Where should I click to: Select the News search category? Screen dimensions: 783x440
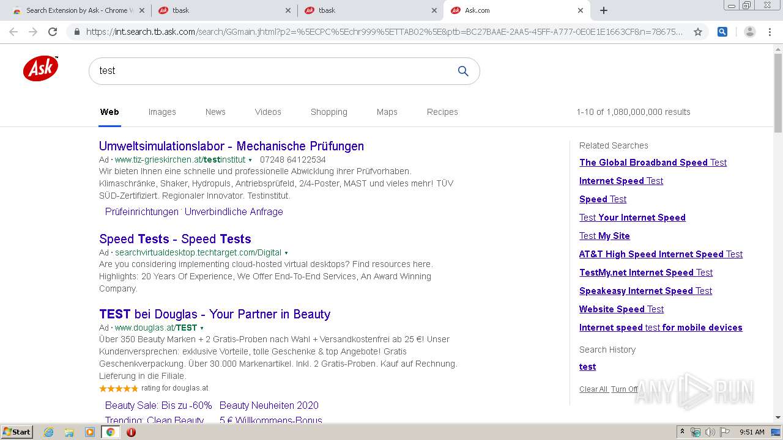coord(215,112)
